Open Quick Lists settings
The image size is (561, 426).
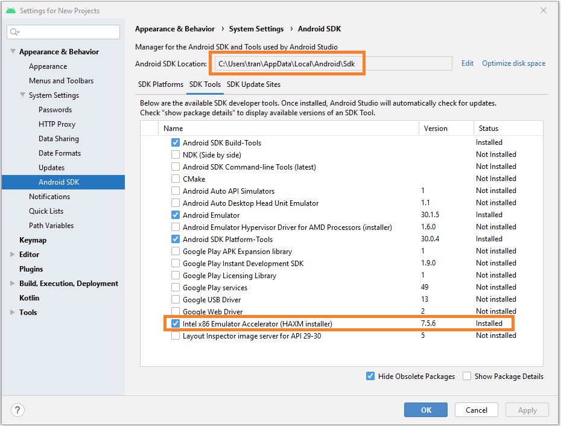click(46, 211)
